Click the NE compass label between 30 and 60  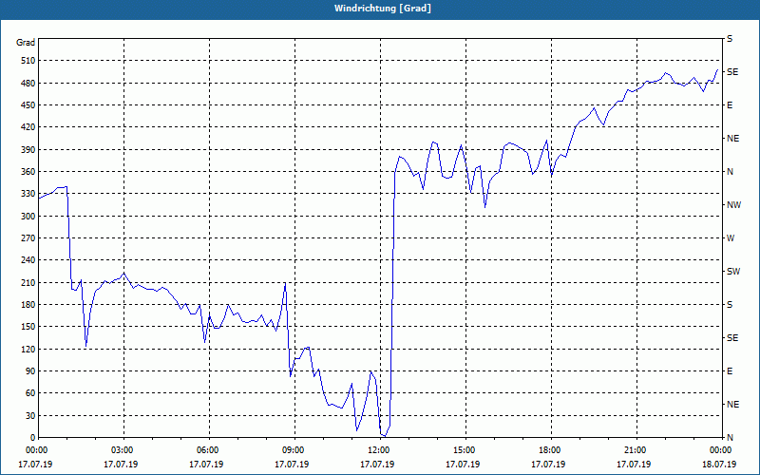click(732, 405)
